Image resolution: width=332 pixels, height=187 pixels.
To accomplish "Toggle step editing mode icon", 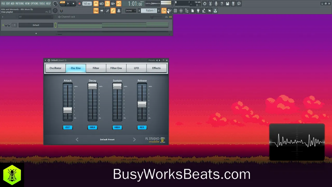I will coord(107,11).
